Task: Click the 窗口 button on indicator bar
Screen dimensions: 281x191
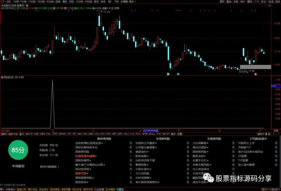Action: (x=22, y=134)
